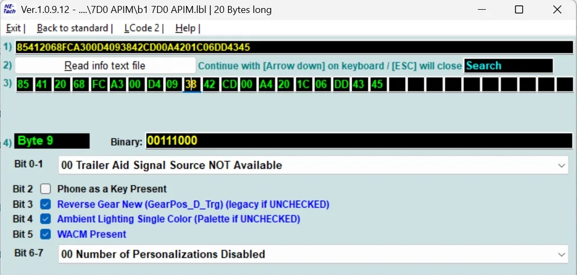Open the LCode 2 menu
The height and width of the screenshot is (275, 577).
(x=142, y=29)
